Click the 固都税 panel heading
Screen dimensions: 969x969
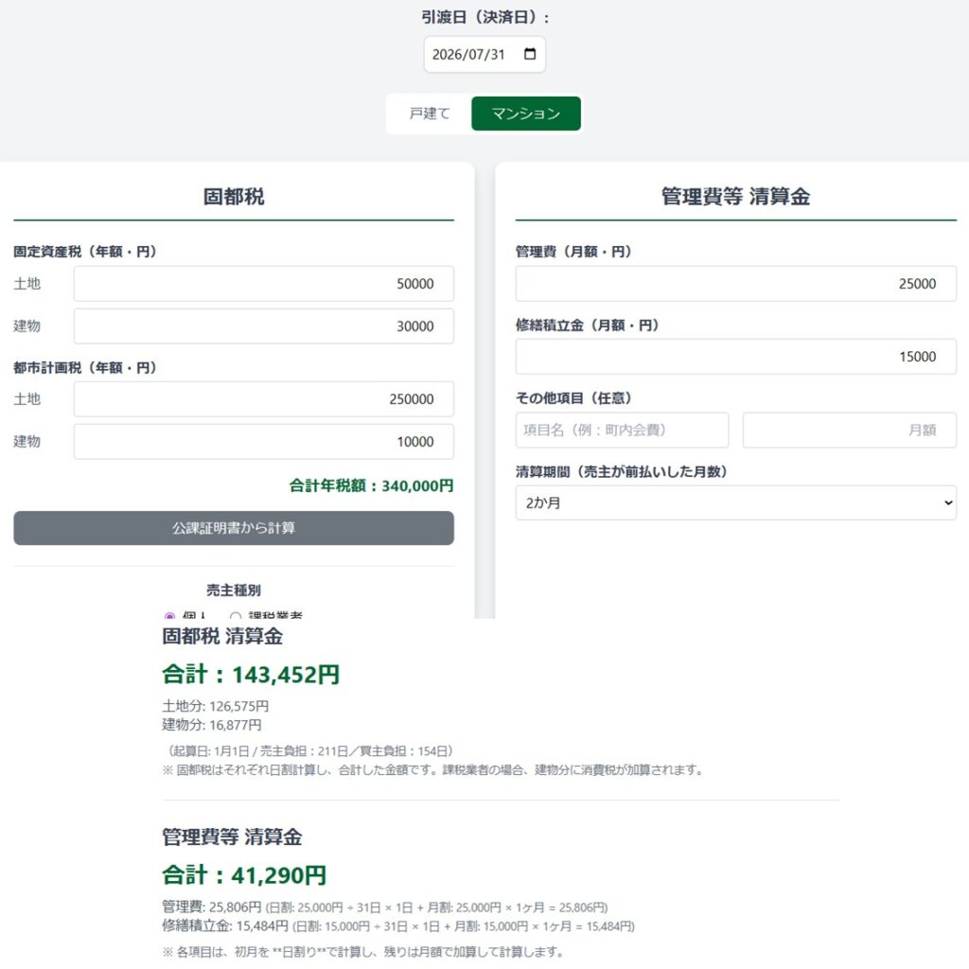tap(234, 197)
